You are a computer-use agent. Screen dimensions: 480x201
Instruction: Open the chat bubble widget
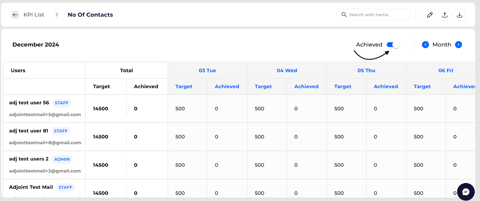click(466, 192)
